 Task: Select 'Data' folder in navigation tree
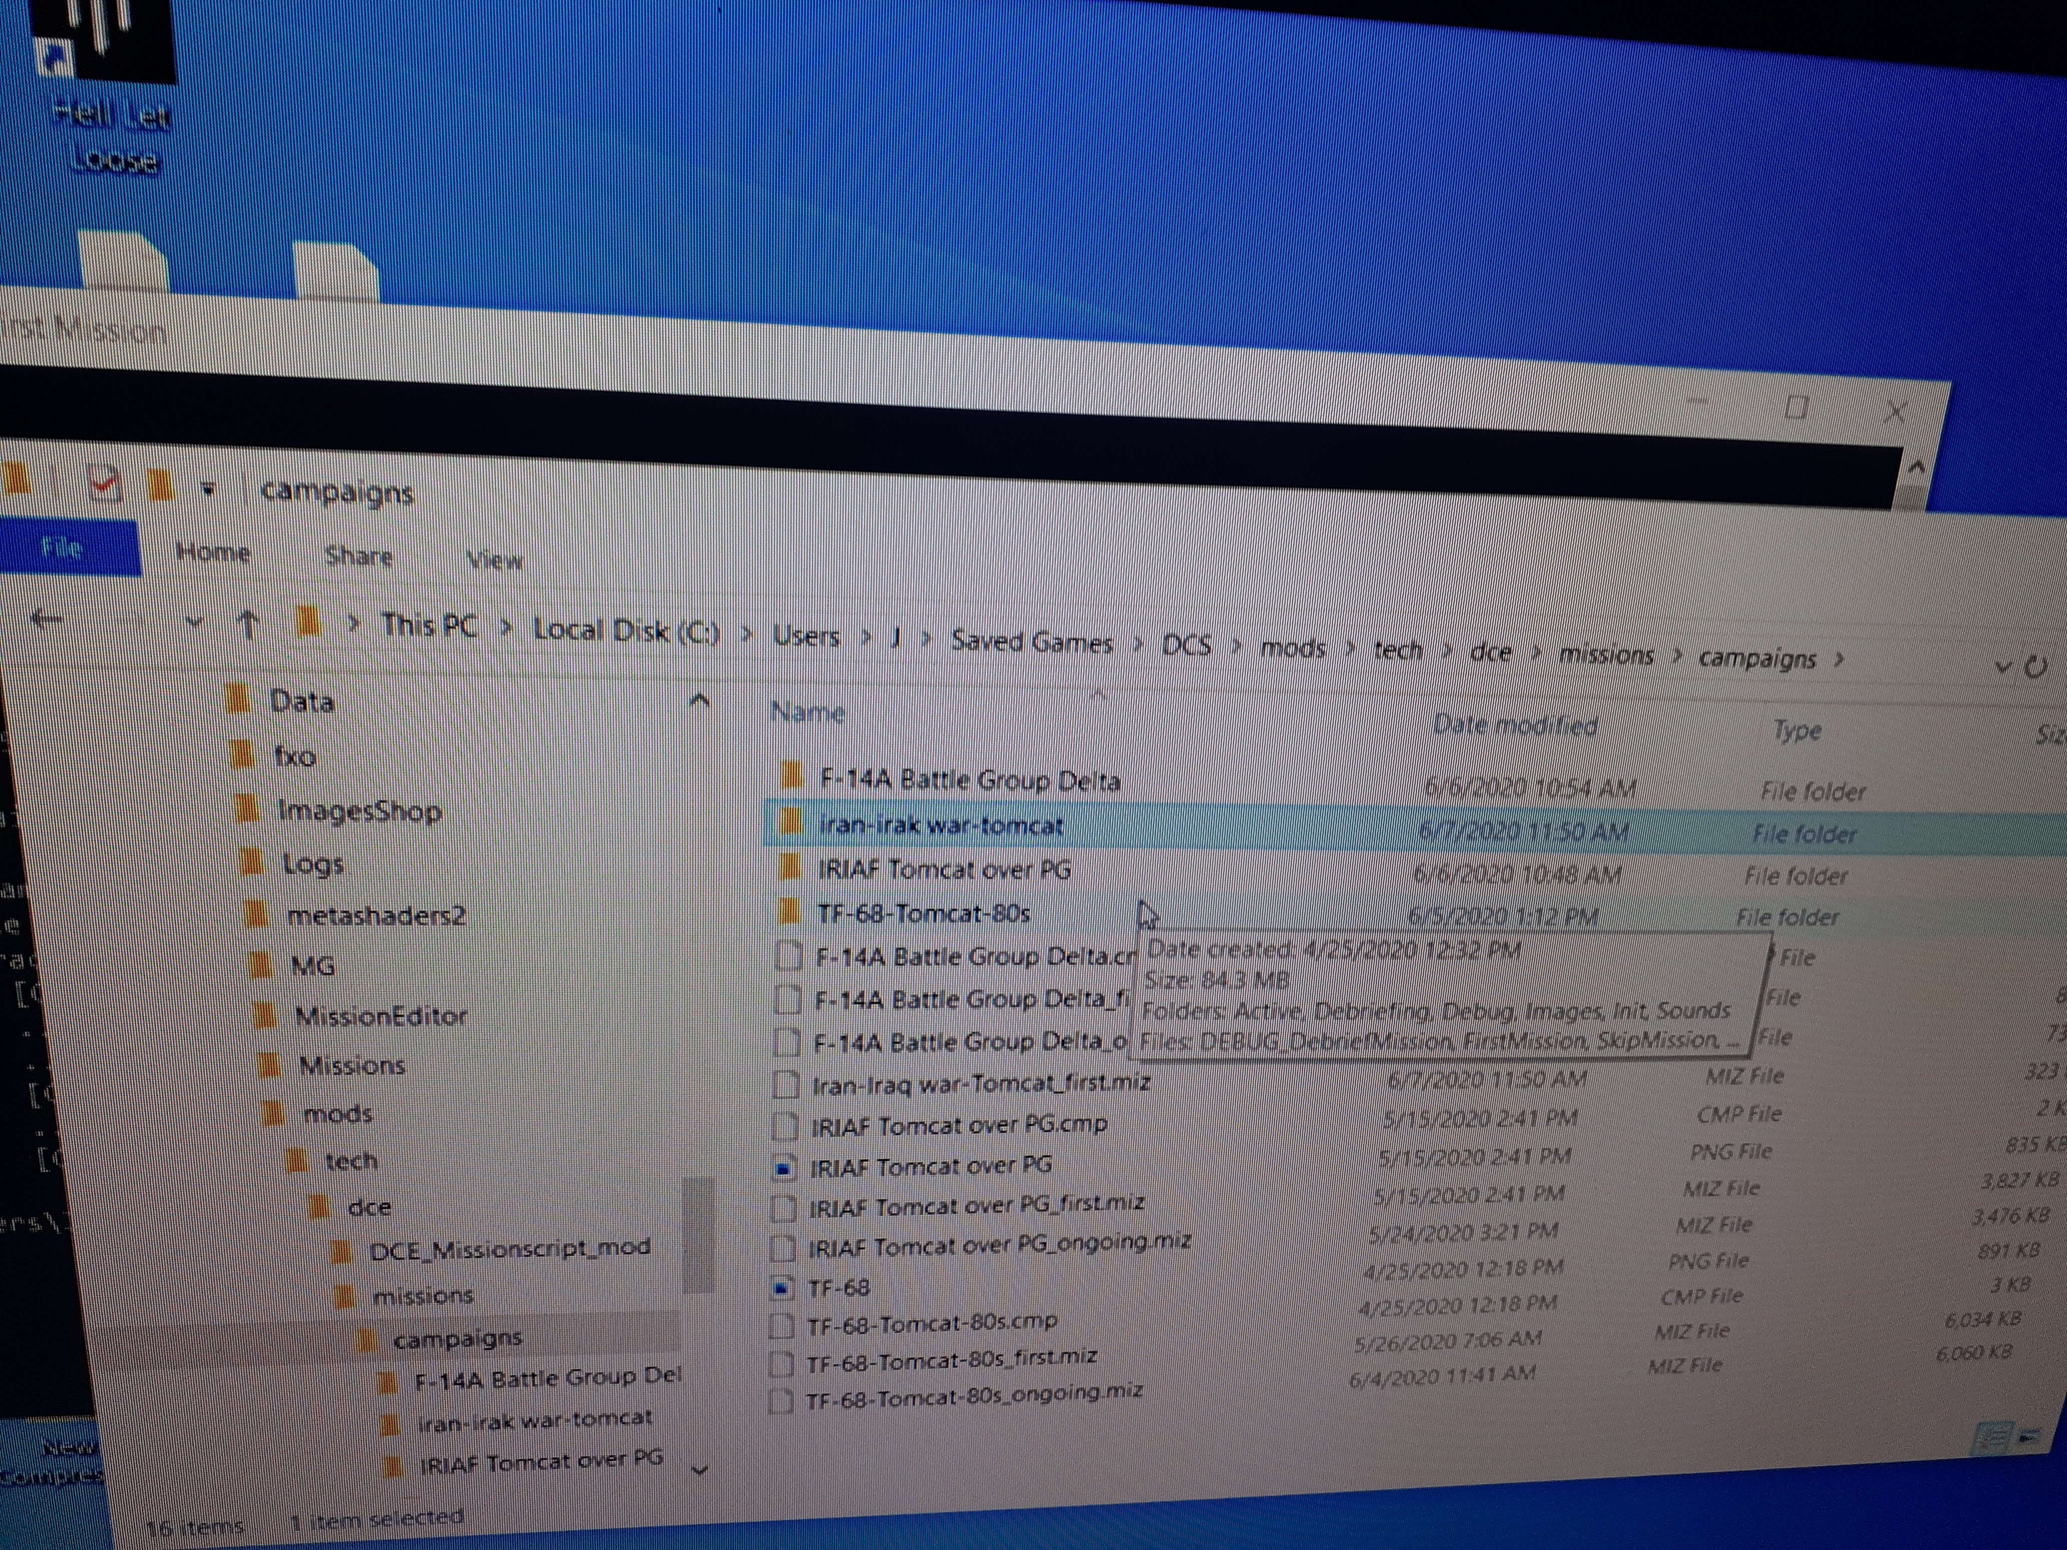(x=301, y=702)
